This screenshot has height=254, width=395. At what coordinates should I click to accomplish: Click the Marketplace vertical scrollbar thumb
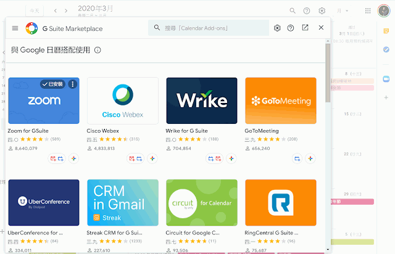tap(328, 73)
